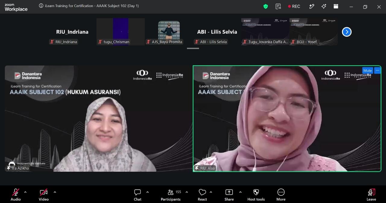Expand reaction options arrow beside React
Viewport: 386px width, 203px height.
[x=211, y=192]
